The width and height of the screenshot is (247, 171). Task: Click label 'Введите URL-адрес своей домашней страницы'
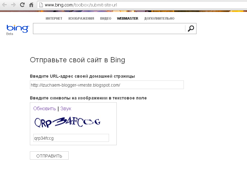pyautogui.click(x=83, y=76)
